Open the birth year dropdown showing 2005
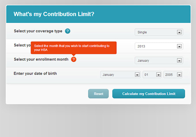The width and height of the screenshot is (196, 137). [173, 75]
